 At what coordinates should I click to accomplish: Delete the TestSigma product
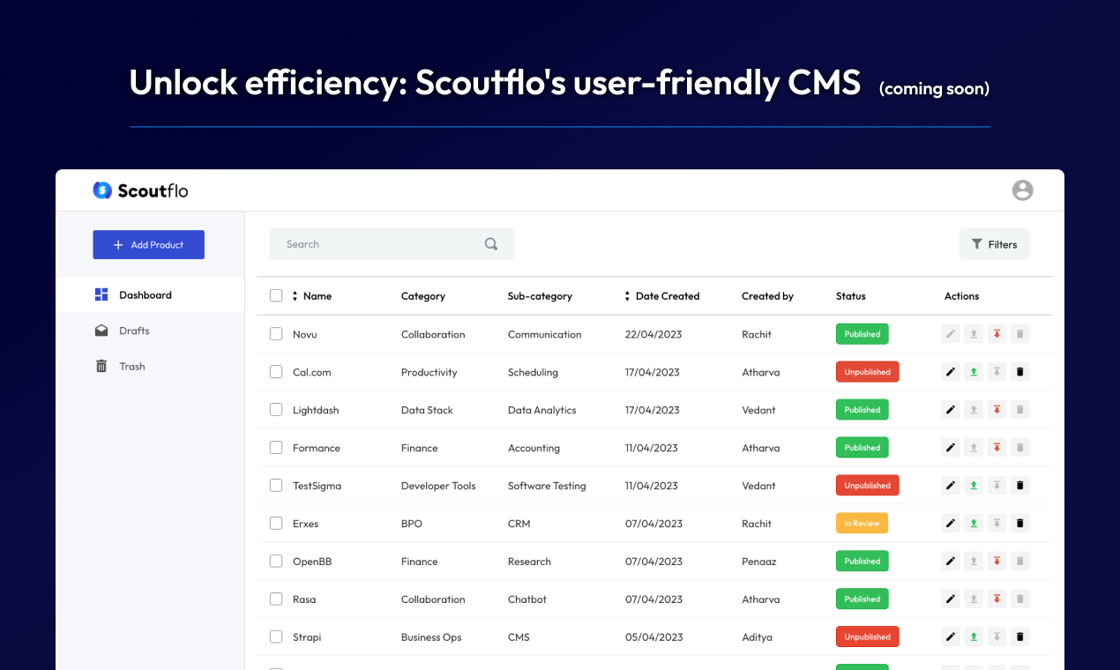coord(1020,486)
